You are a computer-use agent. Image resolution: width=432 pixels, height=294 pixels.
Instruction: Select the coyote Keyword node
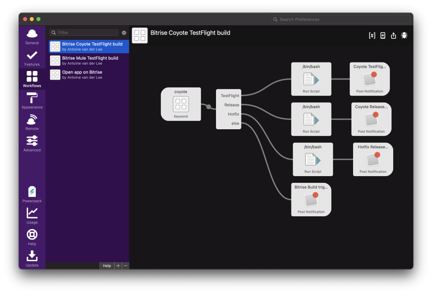point(181,104)
